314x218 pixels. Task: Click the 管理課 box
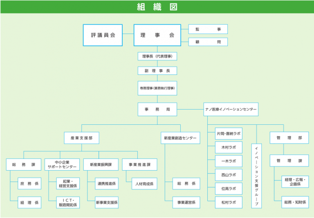pyautogui.click(x=289, y=161)
